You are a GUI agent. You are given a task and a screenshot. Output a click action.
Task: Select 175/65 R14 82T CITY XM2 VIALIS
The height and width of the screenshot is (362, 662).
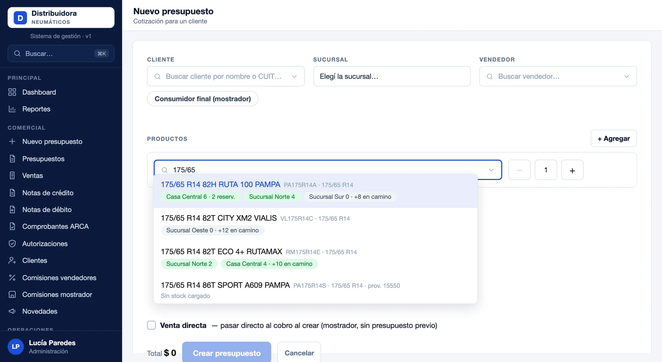[x=315, y=224]
